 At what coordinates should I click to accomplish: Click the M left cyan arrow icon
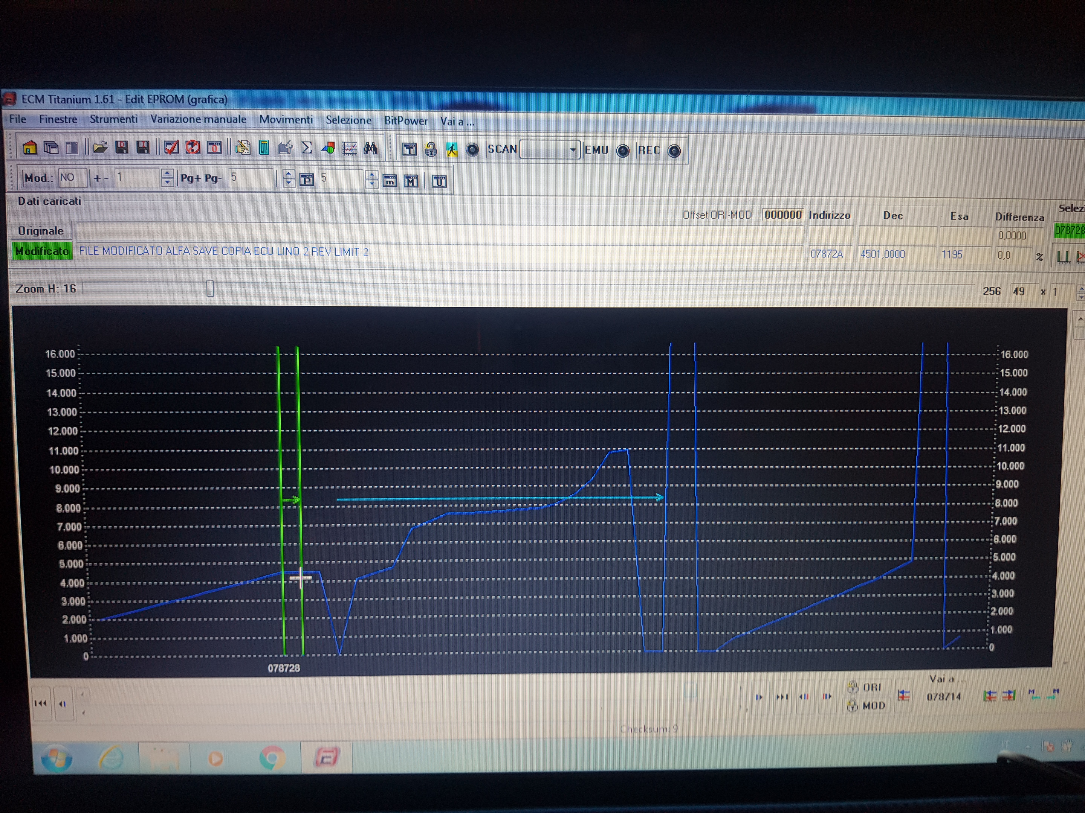[x=1034, y=694]
